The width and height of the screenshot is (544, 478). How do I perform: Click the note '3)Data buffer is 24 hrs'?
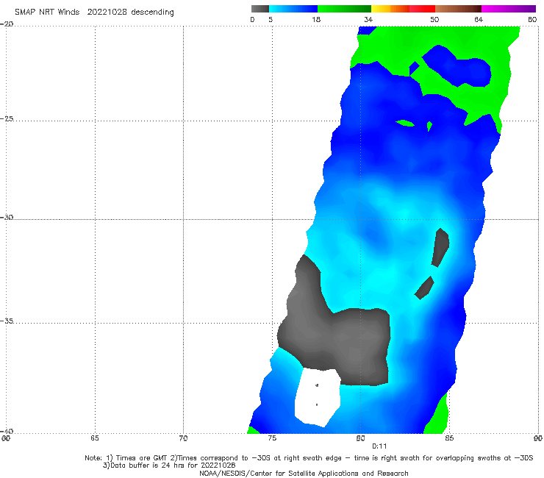(x=169, y=465)
